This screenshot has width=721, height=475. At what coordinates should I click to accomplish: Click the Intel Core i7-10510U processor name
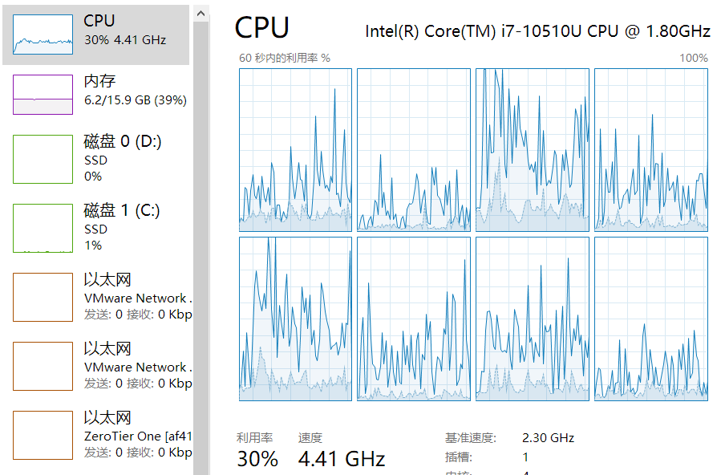coord(537,31)
